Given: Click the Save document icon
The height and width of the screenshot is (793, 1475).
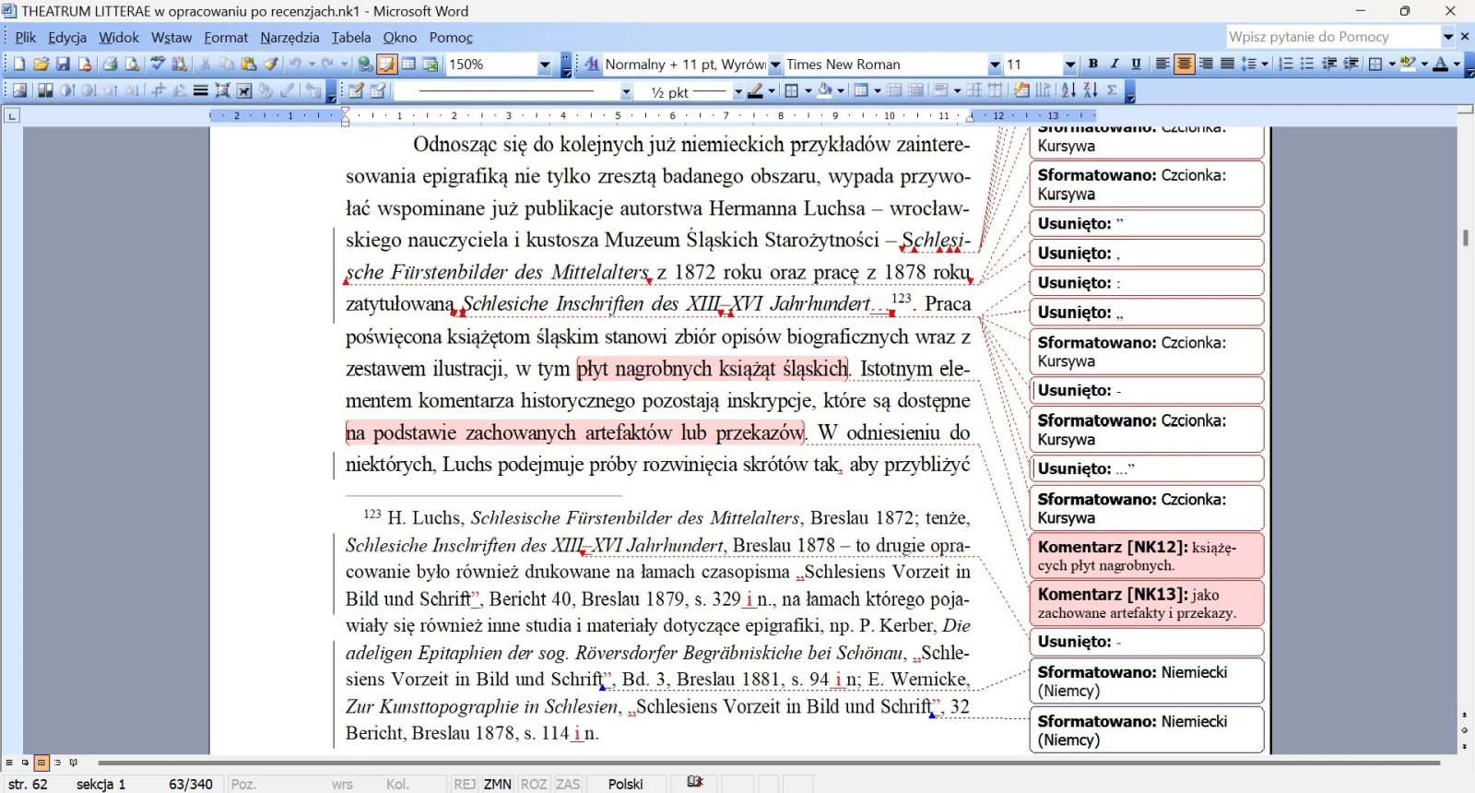Looking at the screenshot, I should (63, 65).
